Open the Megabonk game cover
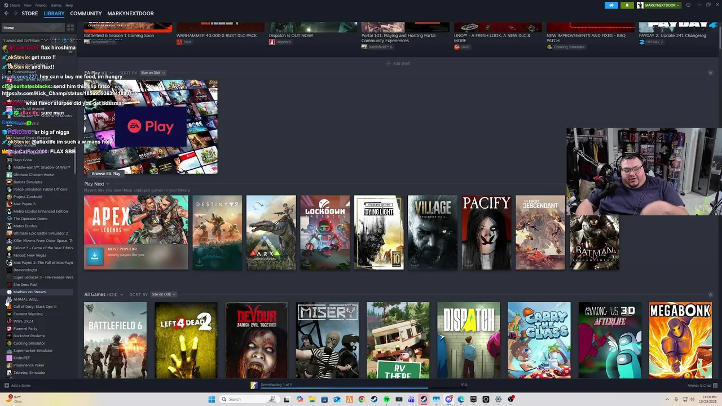The height and width of the screenshot is (406, 722). [x=680, y=340]
